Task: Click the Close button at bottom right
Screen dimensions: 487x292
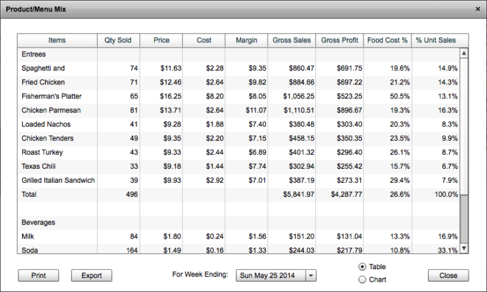Action: click(448, 275)
